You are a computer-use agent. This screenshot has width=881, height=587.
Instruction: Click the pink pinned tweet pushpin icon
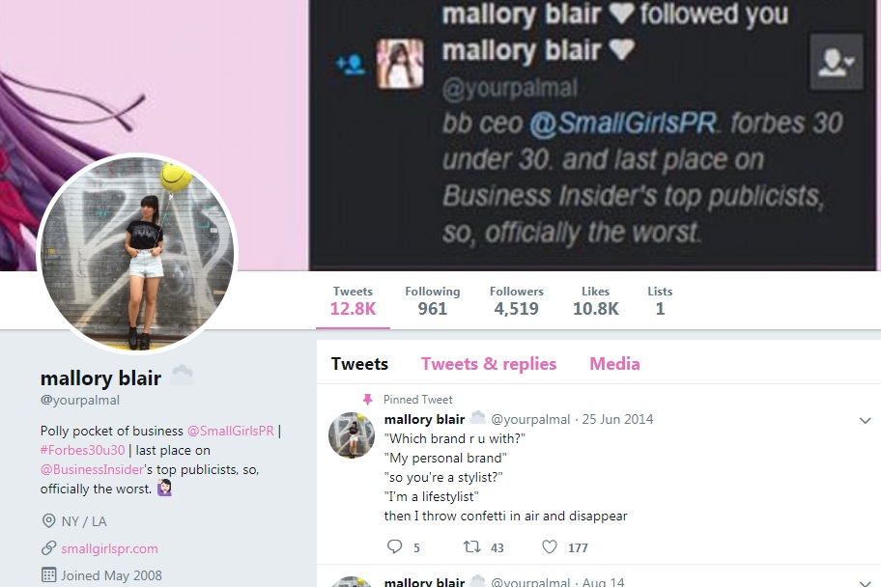point(367,400)
